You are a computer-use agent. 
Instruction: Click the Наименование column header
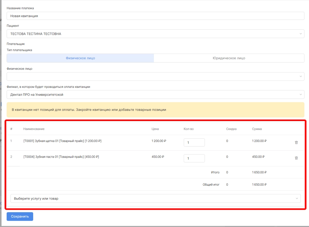click(34, 129)
